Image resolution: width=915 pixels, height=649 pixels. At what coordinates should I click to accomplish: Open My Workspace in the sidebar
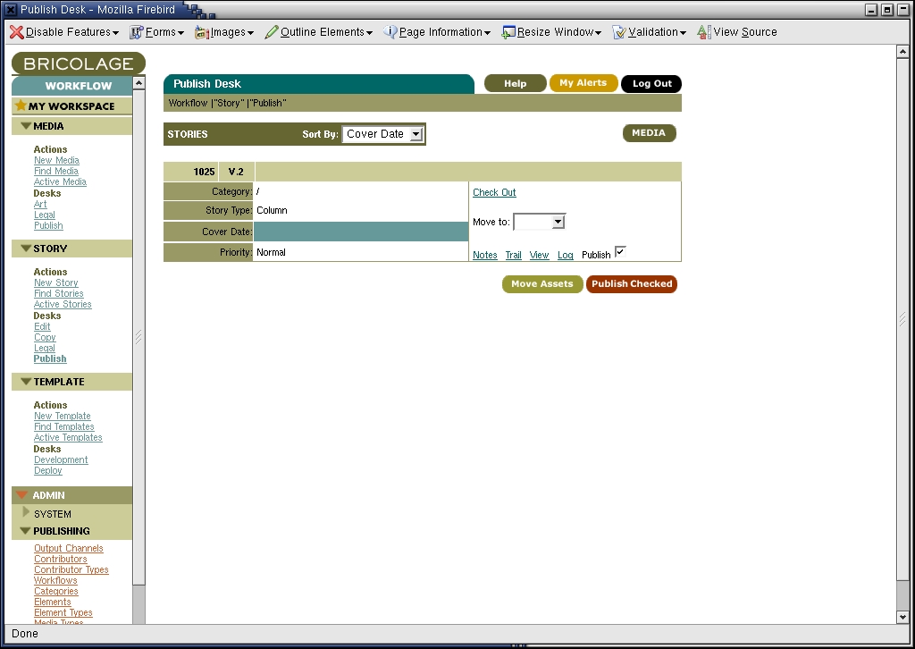pos(71,105)
